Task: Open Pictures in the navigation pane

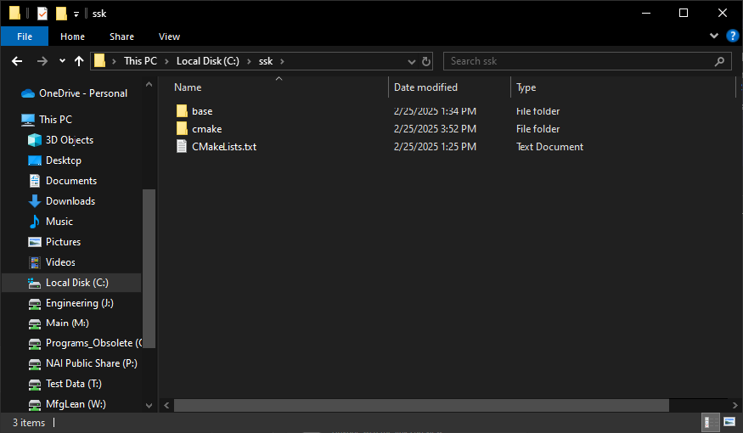Action: 63,242
